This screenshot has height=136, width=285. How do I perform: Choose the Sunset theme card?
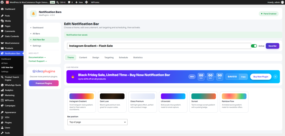point(203,102)
